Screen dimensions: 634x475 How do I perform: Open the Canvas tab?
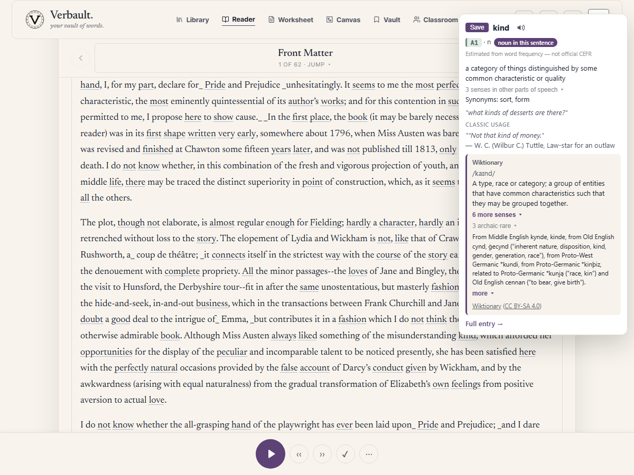tap(343, 20)
